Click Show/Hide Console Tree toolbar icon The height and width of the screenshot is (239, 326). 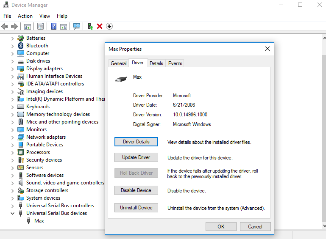28,27
